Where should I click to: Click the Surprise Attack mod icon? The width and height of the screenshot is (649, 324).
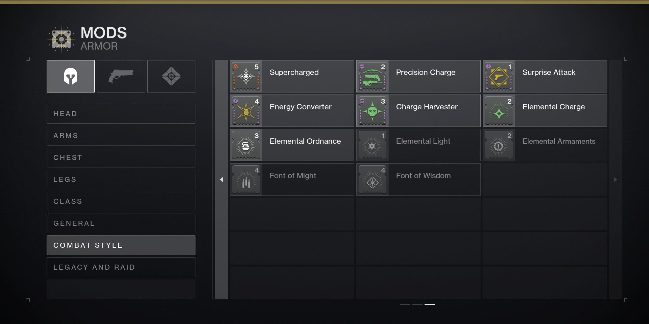(499, 76)
